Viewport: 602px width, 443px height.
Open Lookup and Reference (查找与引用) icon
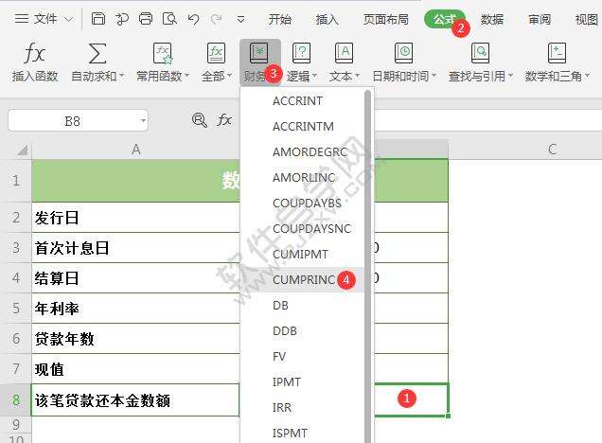pos(480,53)
